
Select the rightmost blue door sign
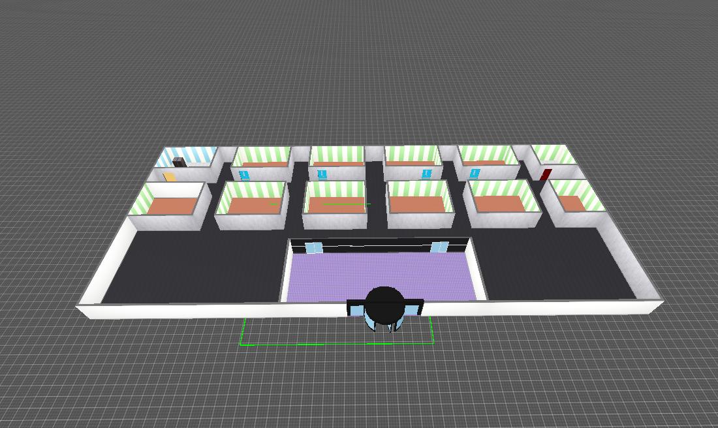[x=475, y=174]
